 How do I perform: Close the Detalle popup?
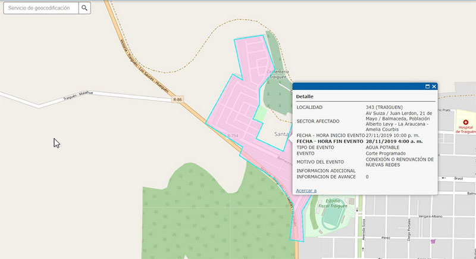coord(434,86)
